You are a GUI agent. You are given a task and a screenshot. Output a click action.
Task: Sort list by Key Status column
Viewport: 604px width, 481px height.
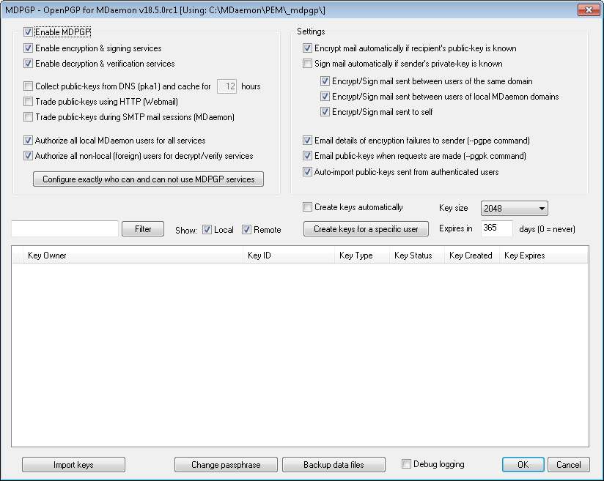coord(417,256)
